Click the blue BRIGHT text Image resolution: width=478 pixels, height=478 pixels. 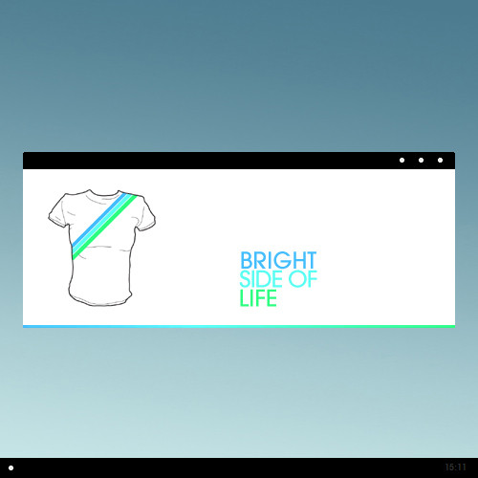click(x=278, y=260)
